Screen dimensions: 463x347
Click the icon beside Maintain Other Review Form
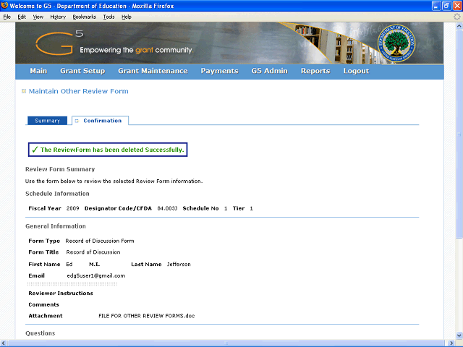point(24,91)
